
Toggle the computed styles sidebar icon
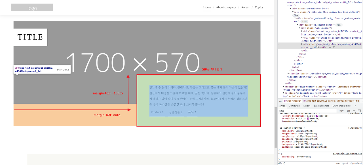359,111
